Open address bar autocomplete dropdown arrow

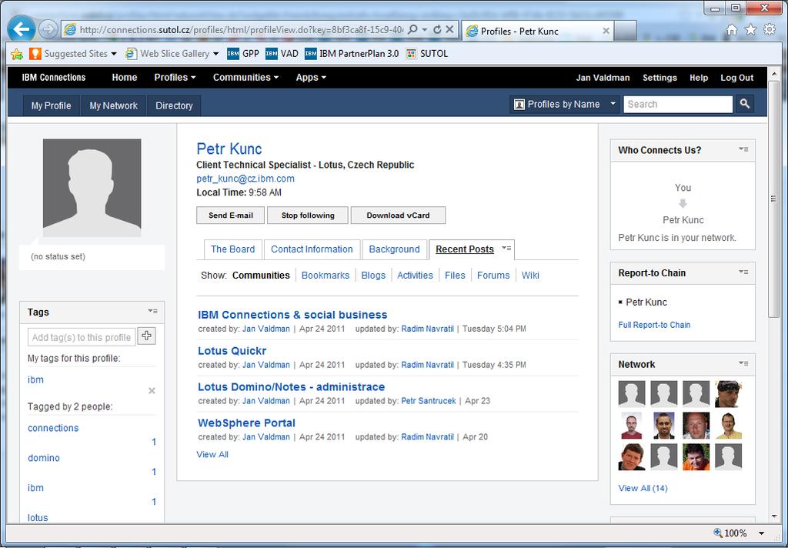pyautogui.click(x=425, y=30)
